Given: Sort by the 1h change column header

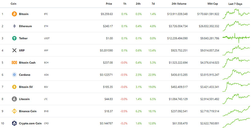Looking at the screenshot, I should (x=125, y=4).
